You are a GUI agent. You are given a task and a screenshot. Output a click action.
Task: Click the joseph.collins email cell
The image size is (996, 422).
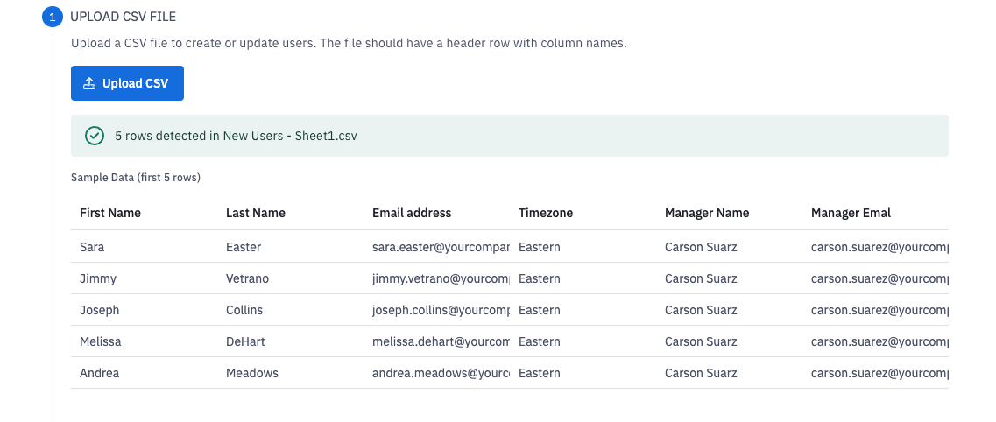click(x=441, y=310)
